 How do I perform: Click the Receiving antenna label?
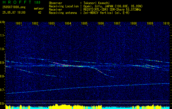coord(63,13)
